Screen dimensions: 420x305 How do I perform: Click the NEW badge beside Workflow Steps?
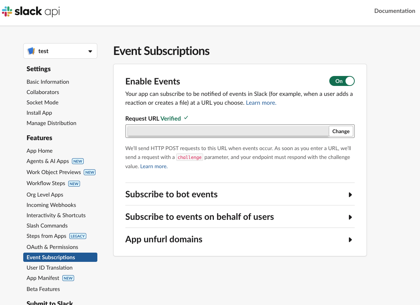pyautogui.click(x=74, y=184)
